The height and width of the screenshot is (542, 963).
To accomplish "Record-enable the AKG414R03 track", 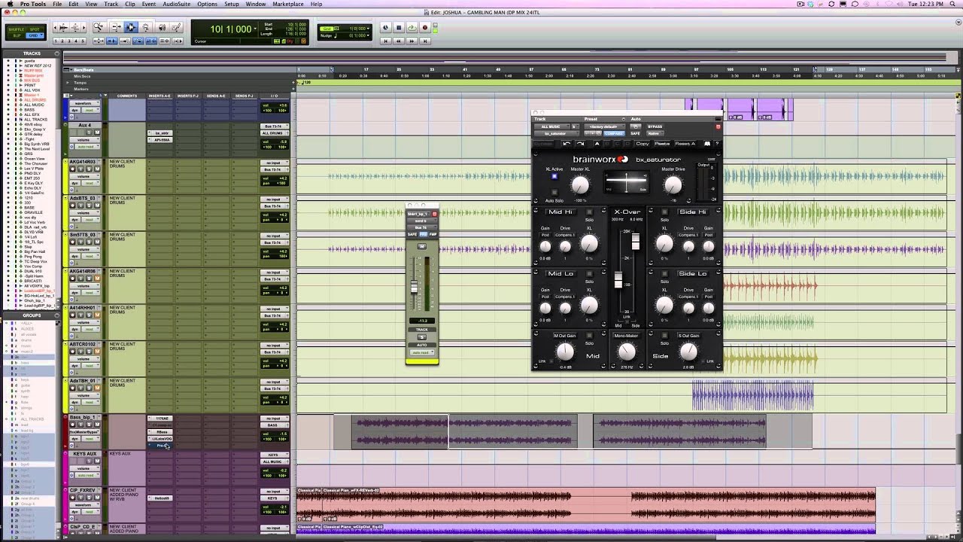I will click(73, 168).
